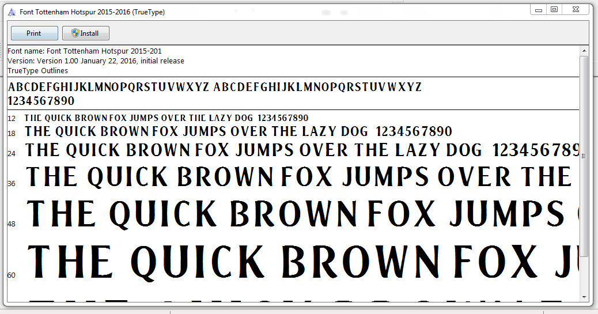Click the Print button

coord(35,33)
